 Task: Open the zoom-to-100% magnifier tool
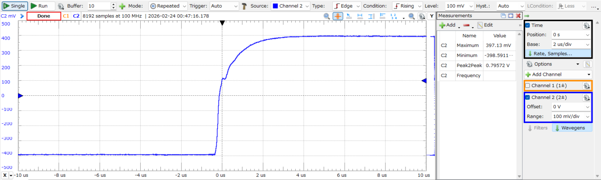pos(327,16)
